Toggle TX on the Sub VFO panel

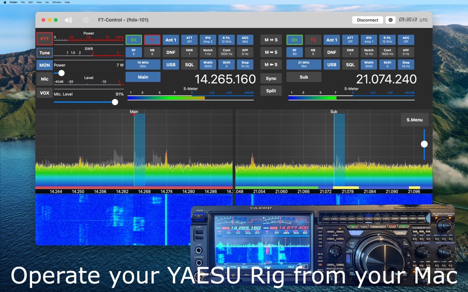click(x=313, y=40)
